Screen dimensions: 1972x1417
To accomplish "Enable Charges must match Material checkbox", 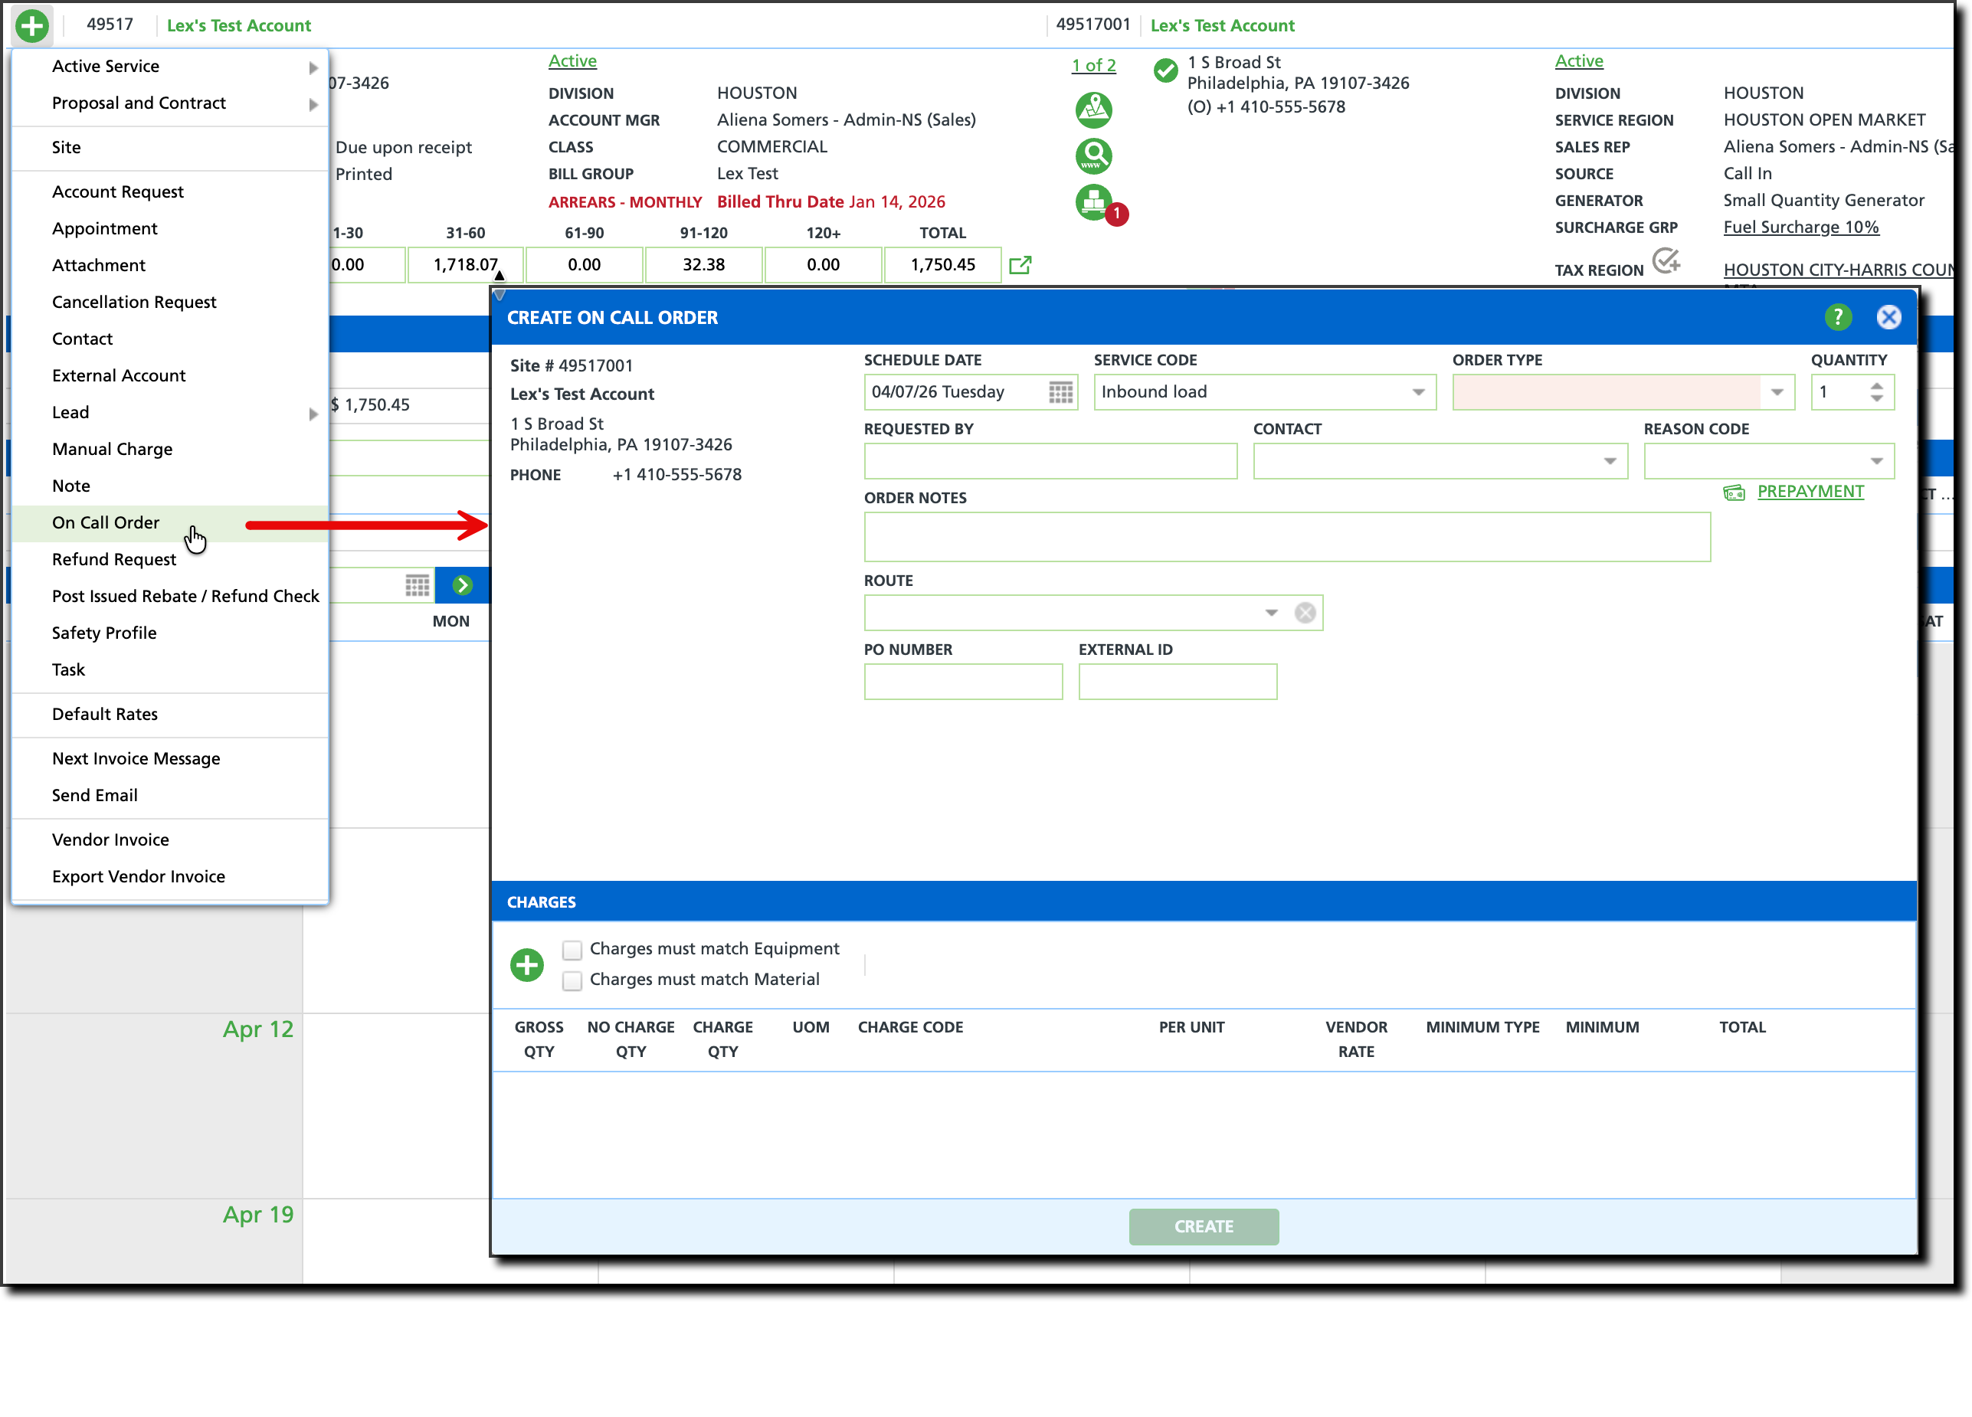I will (x=572, y=980).
